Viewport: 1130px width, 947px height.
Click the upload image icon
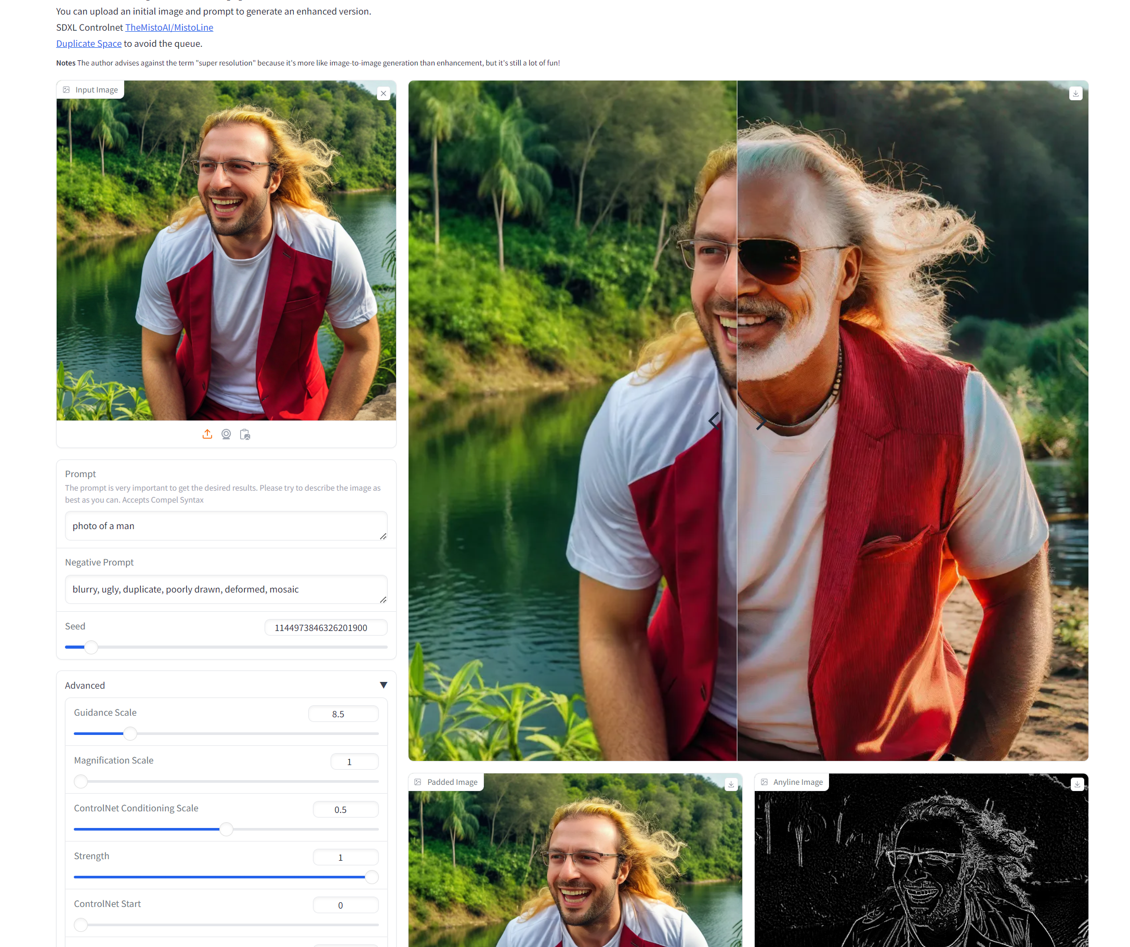(x=207, y=434)
